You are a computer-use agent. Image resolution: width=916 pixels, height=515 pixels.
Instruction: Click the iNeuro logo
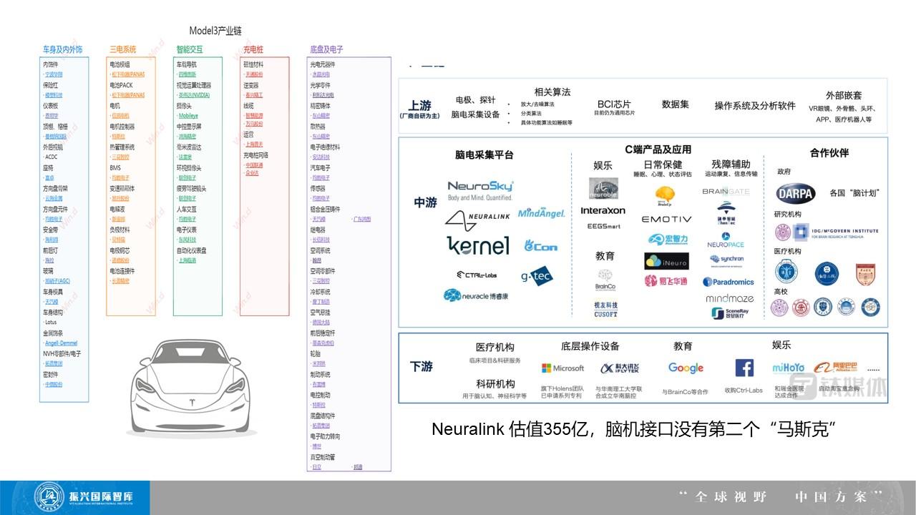(666, 261)
